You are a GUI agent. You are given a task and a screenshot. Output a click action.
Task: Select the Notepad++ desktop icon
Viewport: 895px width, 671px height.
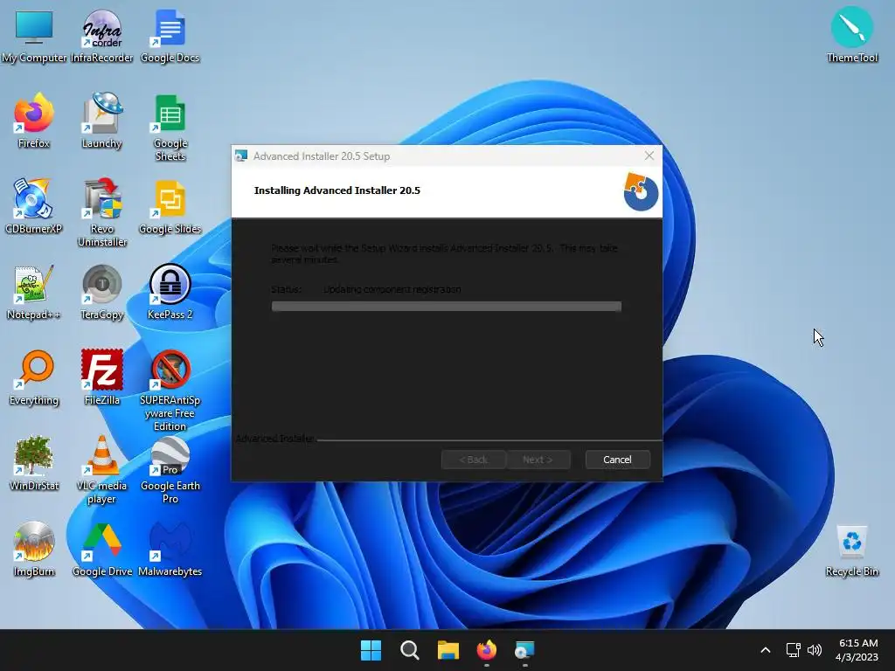point(34,292)
